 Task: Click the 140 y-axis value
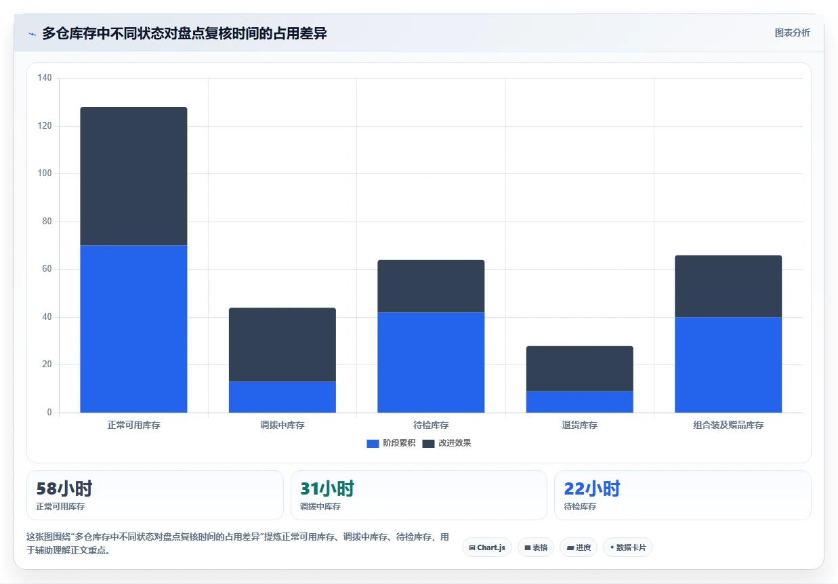point(45,79)
